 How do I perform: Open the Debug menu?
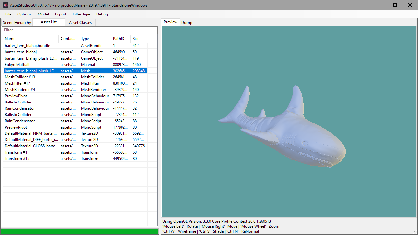pyautogui.click(x=102, y=14)
